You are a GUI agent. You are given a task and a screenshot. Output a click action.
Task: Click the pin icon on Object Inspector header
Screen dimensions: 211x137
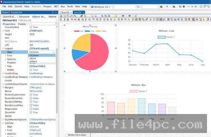coord(53,12)
